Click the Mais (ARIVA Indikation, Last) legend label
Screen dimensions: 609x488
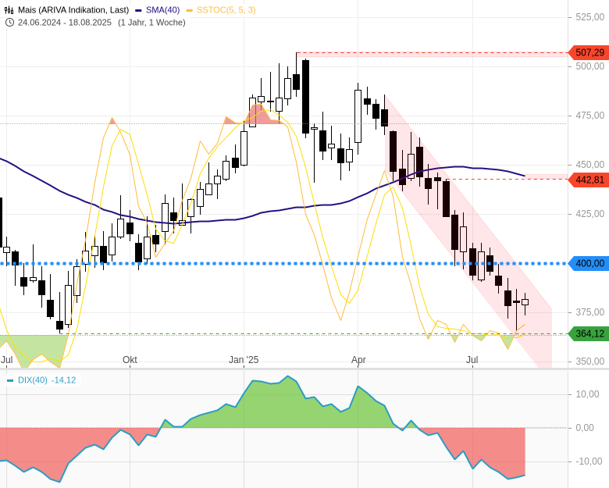click(73, 10)
